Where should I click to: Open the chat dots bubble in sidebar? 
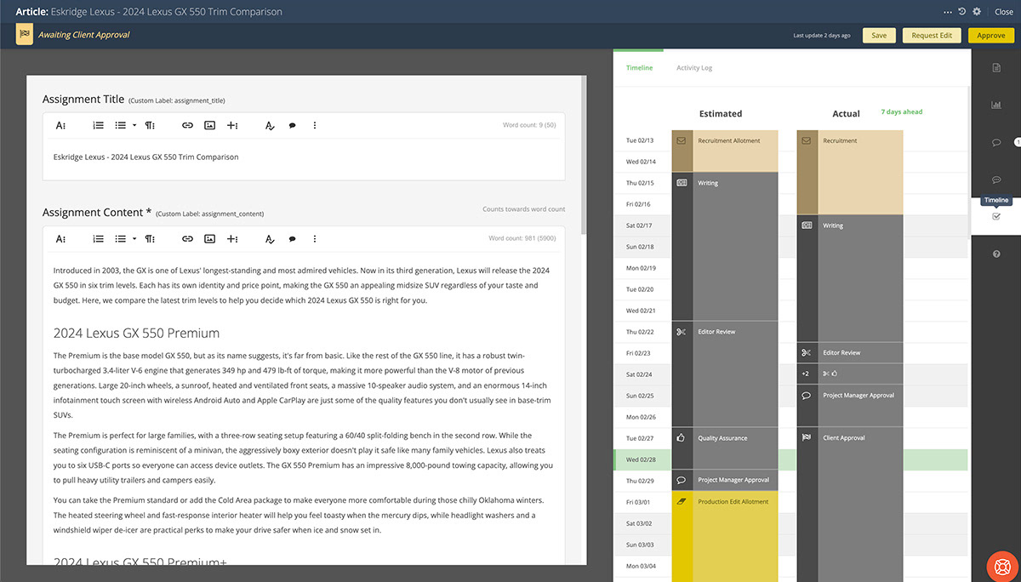coord(996,180)
